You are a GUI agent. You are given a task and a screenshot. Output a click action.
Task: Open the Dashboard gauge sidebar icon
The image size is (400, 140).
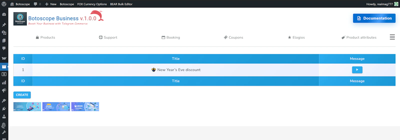[x=4, y=14]
